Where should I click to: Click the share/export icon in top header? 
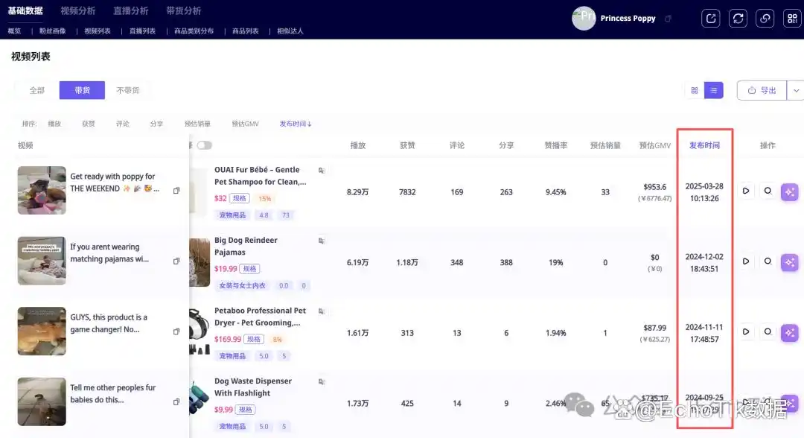point(711,19)
